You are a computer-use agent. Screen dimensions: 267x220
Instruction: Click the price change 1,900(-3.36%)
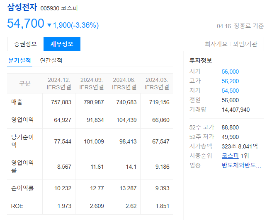click(76, 25)
